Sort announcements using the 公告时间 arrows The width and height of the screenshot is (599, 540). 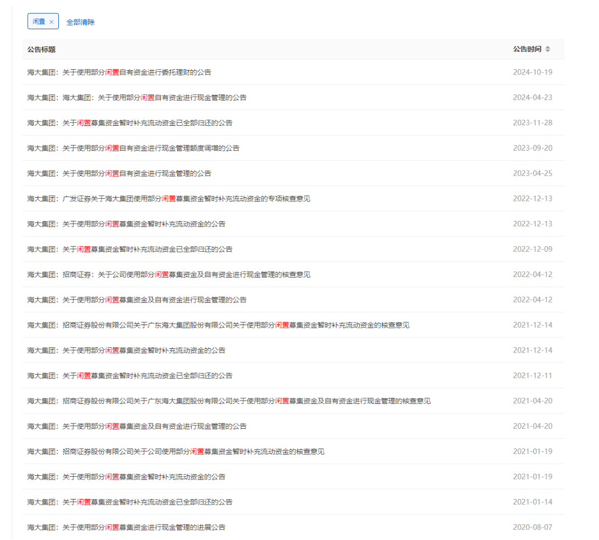click(548, 49)
